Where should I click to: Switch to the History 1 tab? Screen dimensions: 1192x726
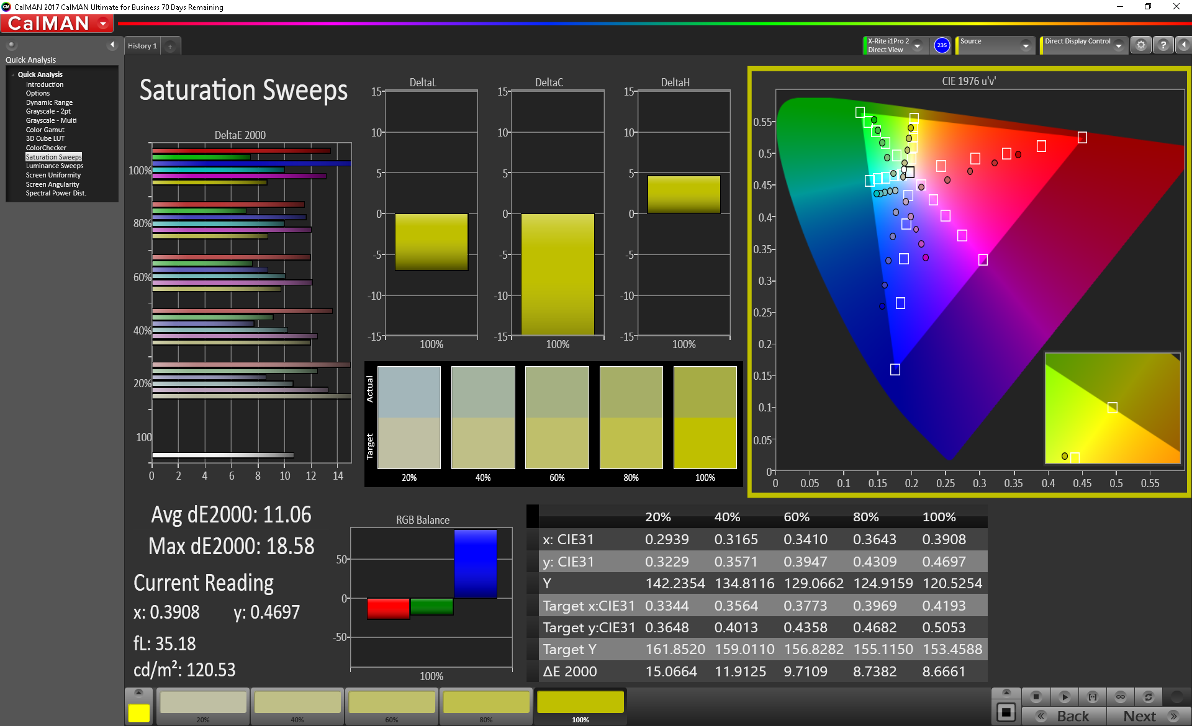tap(142, 47)
